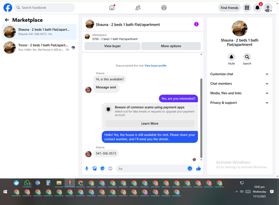Click the Search magnifier in chat panel
The height and width of the screenshot is (205, 279).
tap(247, 57)
